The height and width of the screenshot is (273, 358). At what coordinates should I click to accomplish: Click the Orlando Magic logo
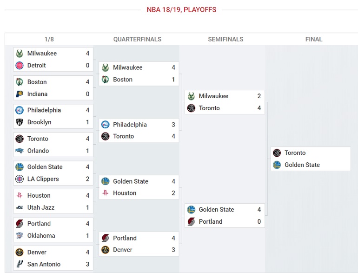(x=20, y=151)
